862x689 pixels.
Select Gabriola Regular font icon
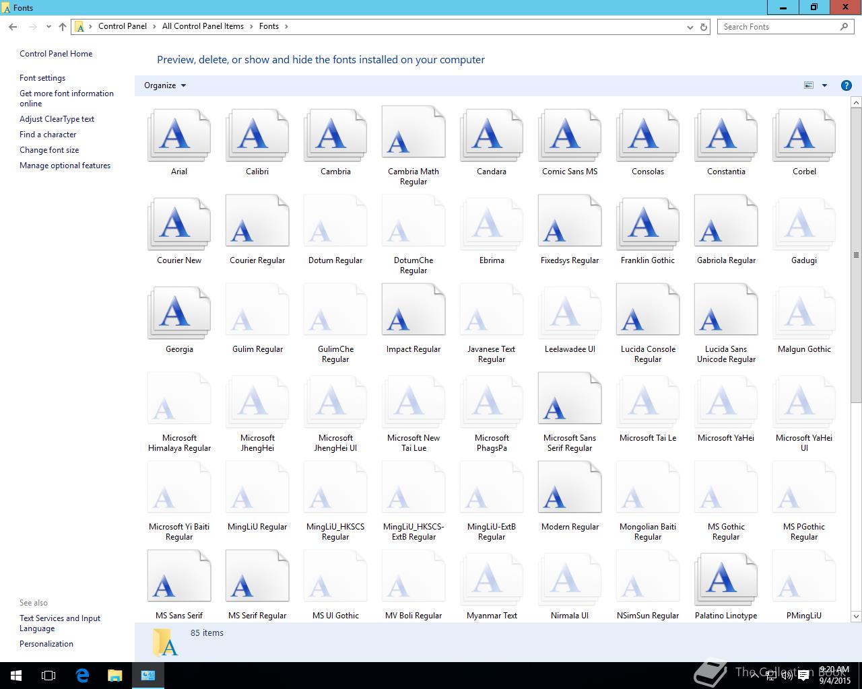[726, 221]
